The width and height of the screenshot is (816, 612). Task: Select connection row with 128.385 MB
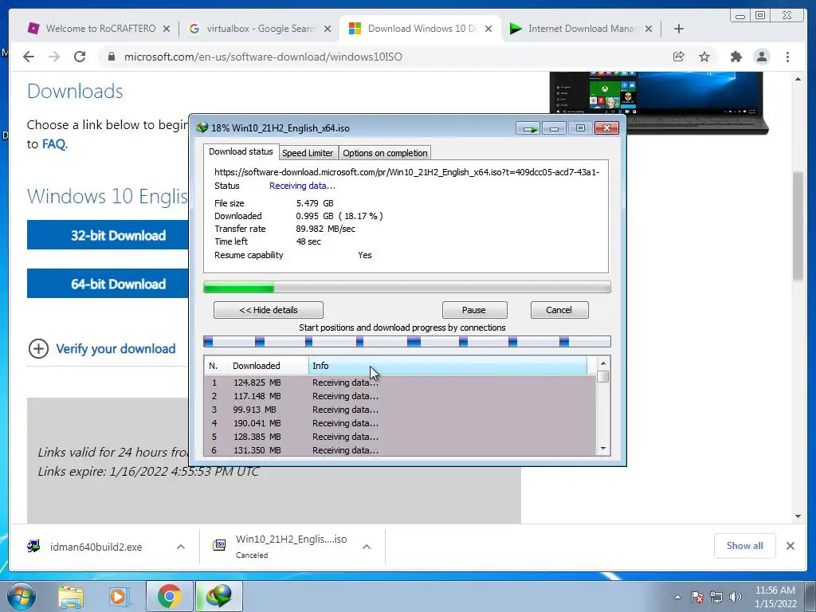pos(400,437)
